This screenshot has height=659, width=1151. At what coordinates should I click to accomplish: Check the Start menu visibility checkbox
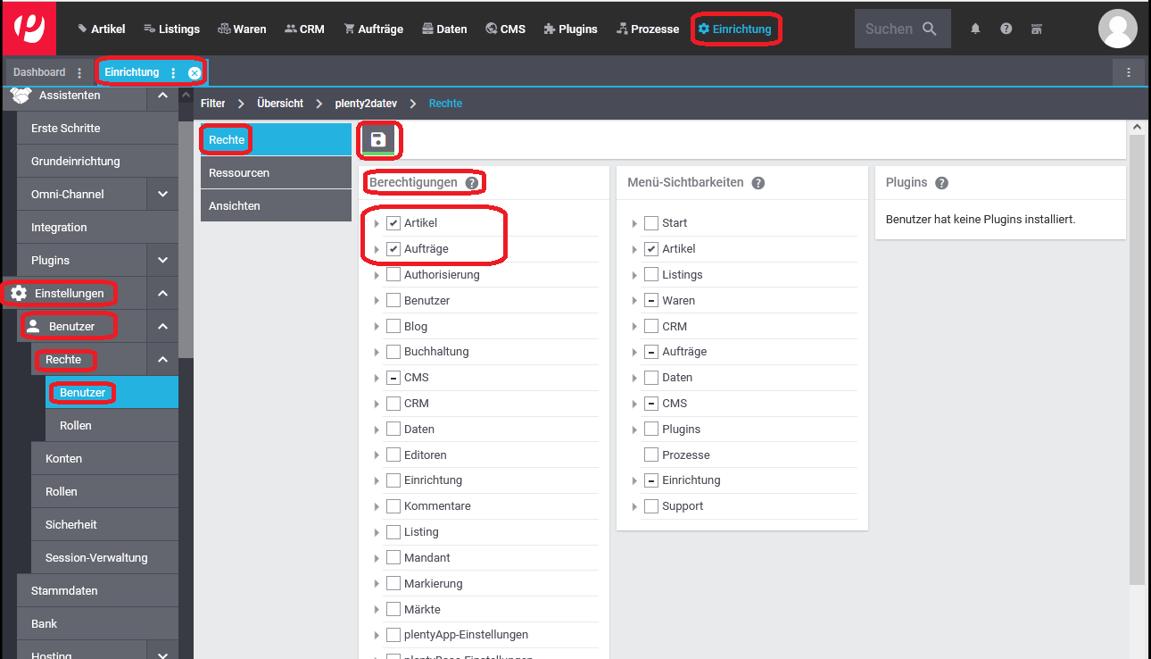pos(651,223)
